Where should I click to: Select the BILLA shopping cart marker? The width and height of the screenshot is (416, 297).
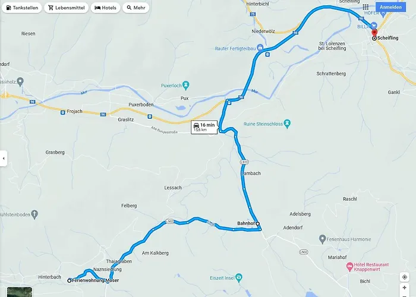click(374, 26)
